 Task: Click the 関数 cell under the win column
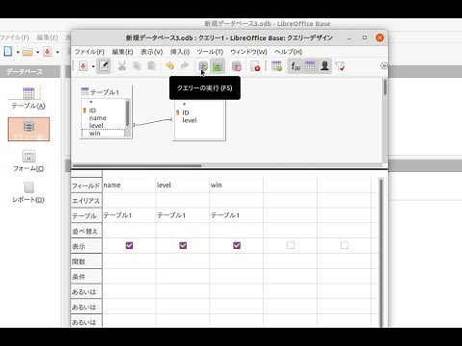coord(237,261)
